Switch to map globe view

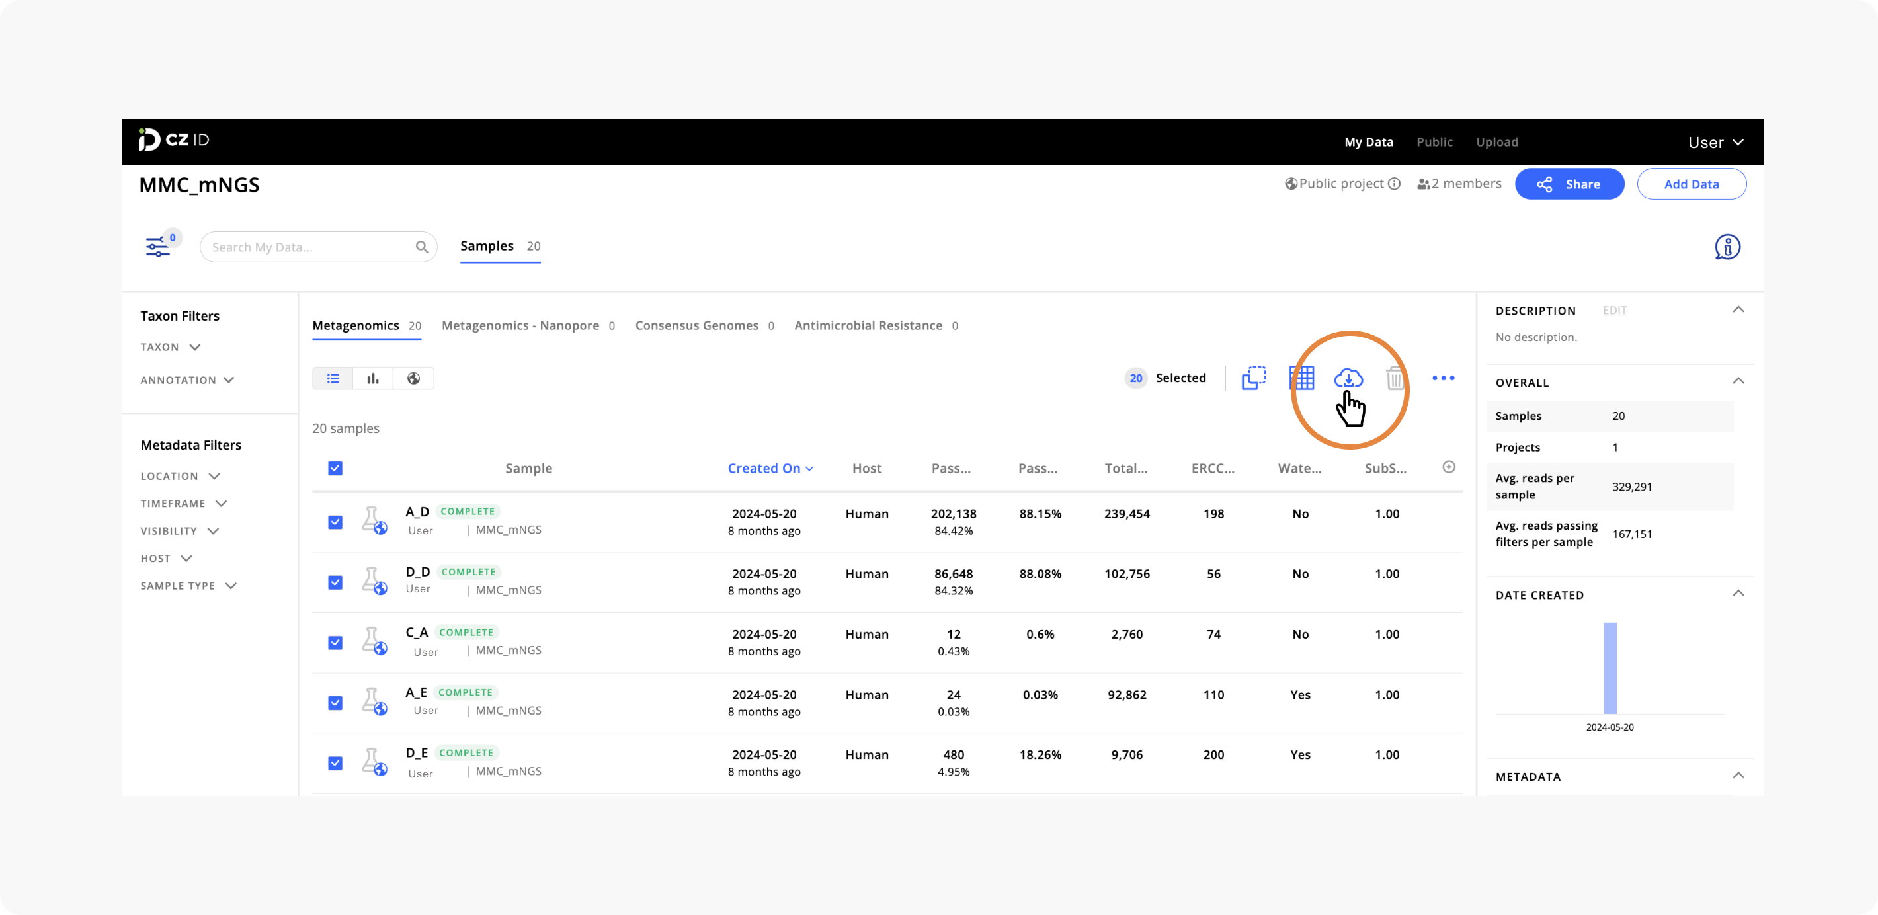point(413,378)
